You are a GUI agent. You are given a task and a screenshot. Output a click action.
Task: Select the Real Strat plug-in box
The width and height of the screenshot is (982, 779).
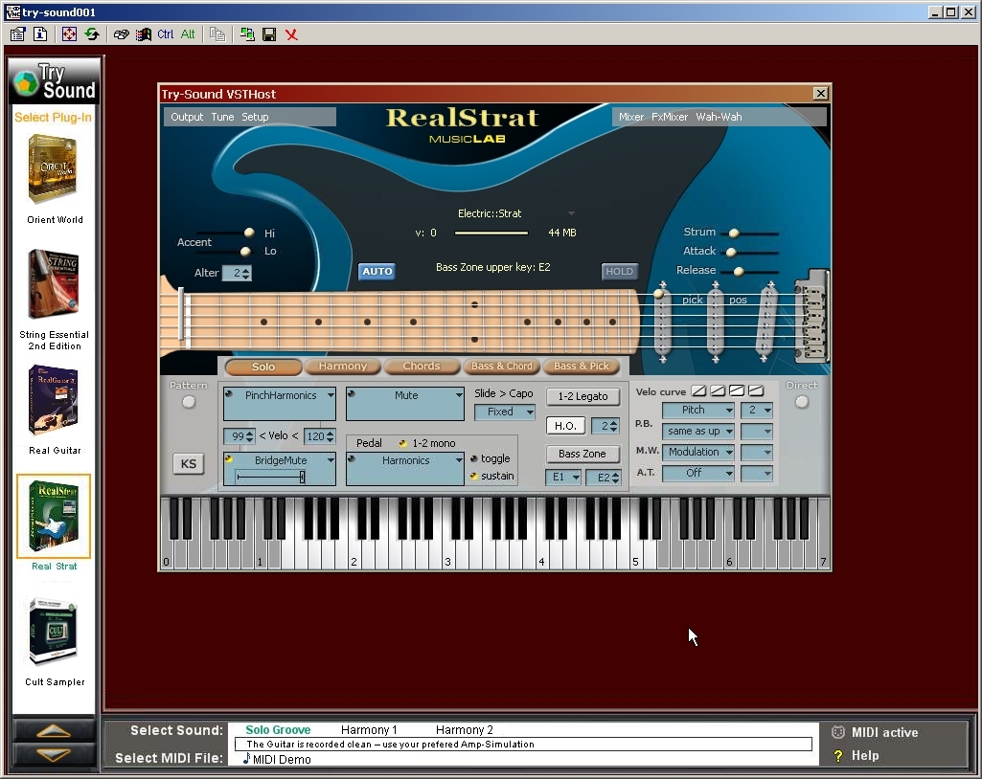pos(54,516)
